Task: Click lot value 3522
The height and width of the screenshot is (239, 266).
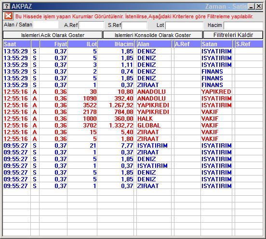Action: 90,105
